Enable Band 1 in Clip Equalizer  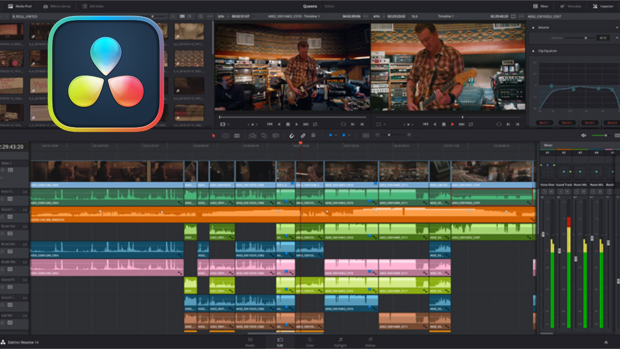(x=544, y=123)
